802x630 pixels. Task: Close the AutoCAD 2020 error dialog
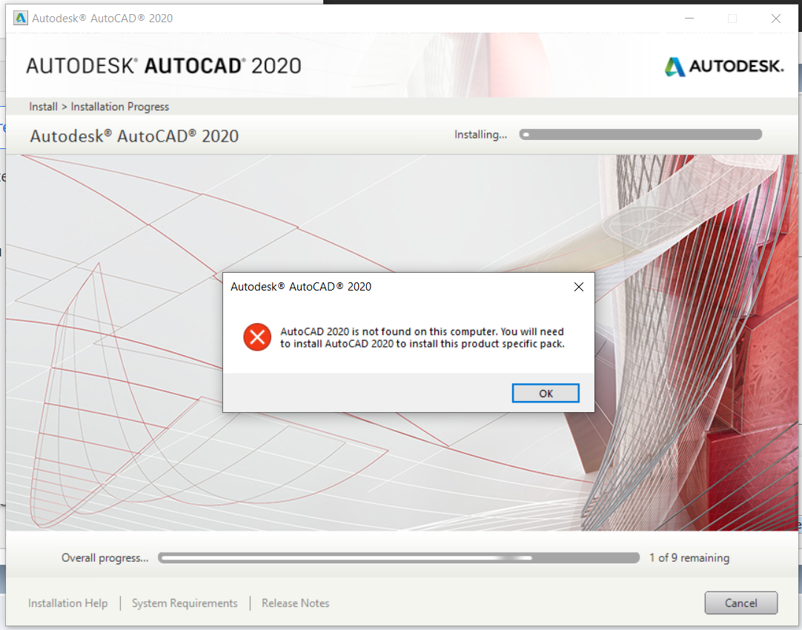tap(578, 287)
